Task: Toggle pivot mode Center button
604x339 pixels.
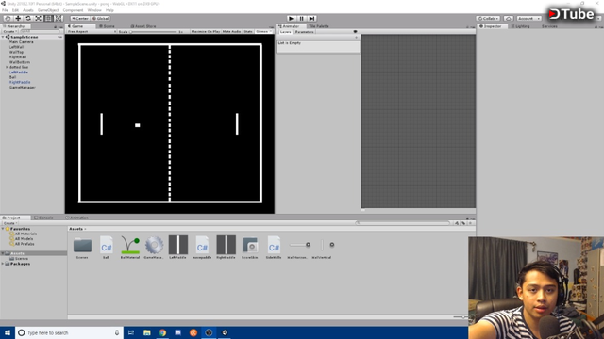Action: pyautogui.click(x=79, y=19)
